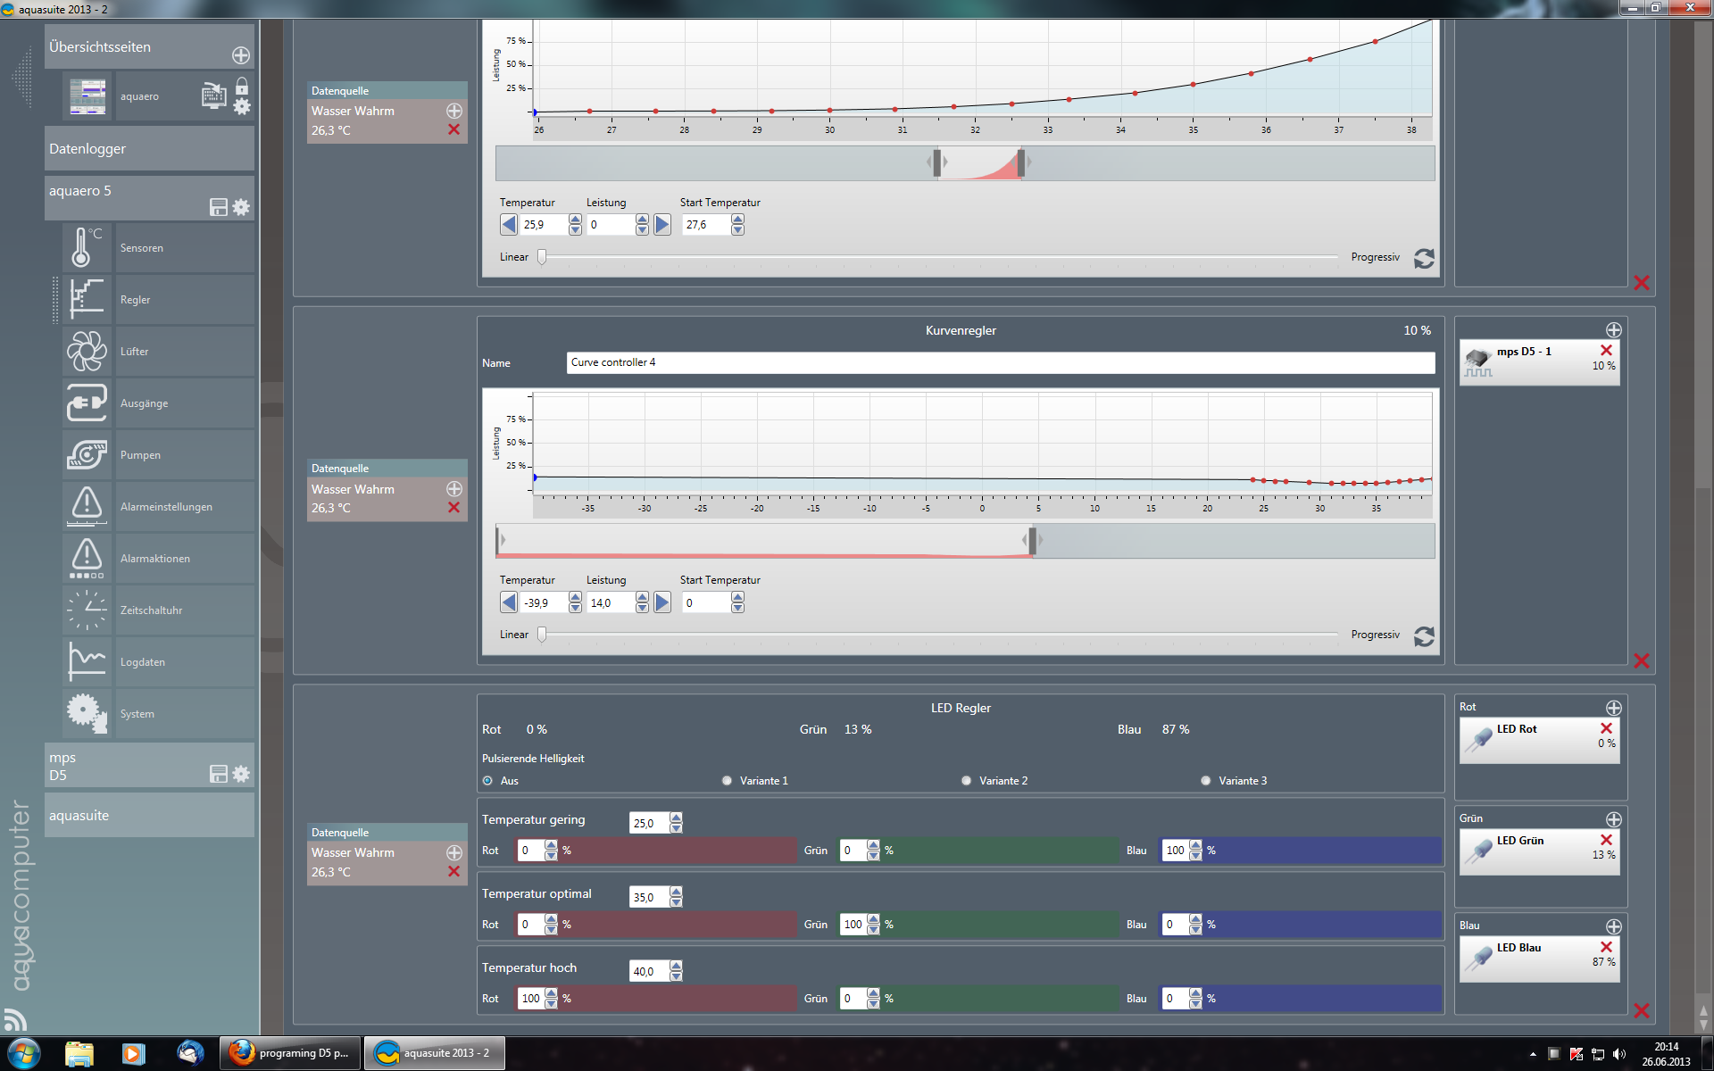Select Aus for pulsierende Helligkeit
This screenshot has width=1714, height=1071.
click(487, 781)
